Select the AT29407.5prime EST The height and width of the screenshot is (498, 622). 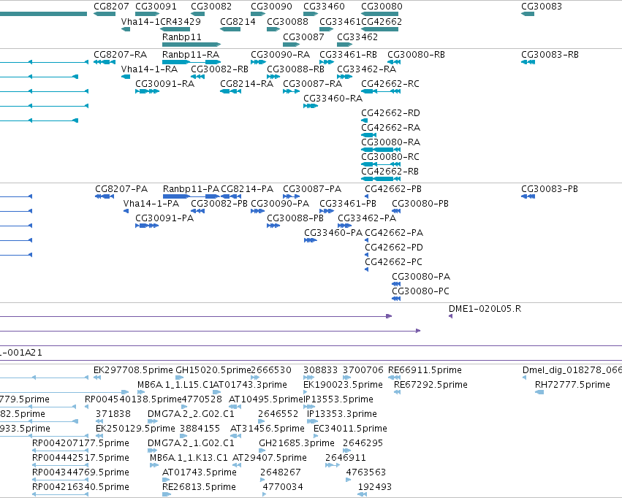coord(237,464)
